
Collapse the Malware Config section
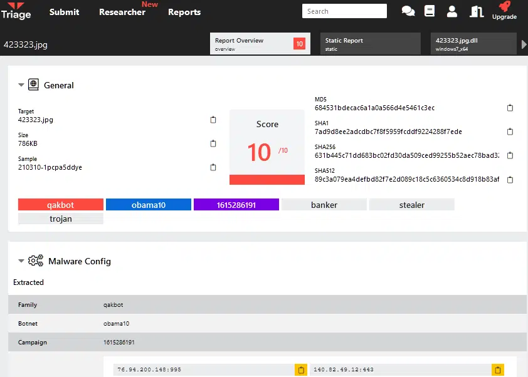point(21,261)
